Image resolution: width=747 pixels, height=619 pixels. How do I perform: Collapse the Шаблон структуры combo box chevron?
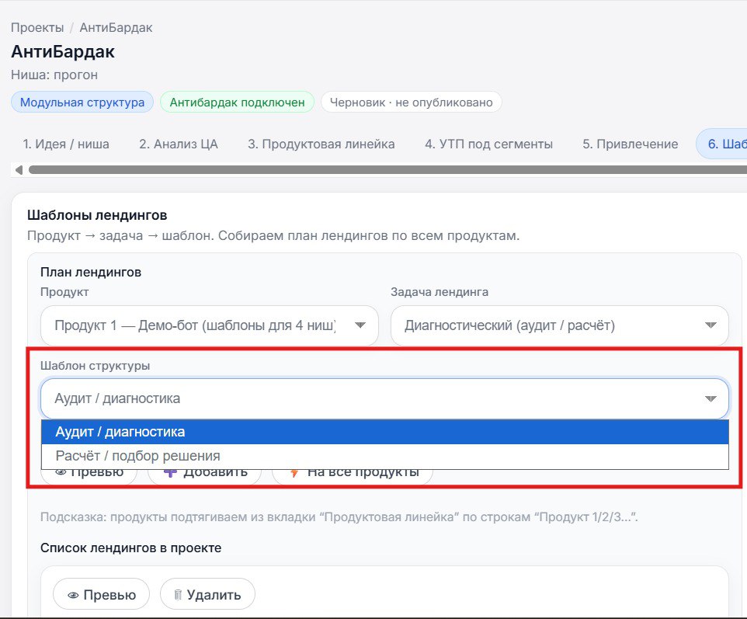point(711,398)
